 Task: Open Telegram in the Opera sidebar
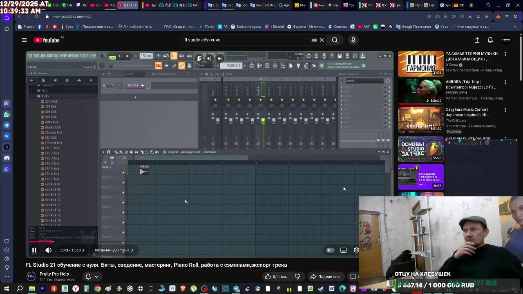(x=7, y=125)
